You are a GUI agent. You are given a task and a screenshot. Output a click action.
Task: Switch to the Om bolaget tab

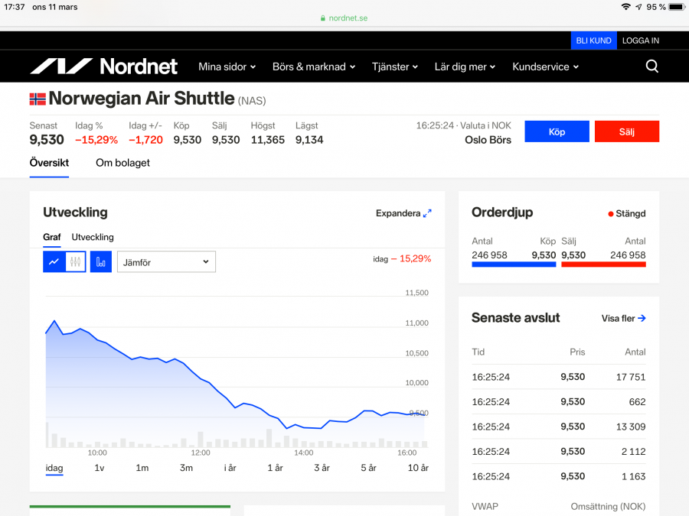122,163
